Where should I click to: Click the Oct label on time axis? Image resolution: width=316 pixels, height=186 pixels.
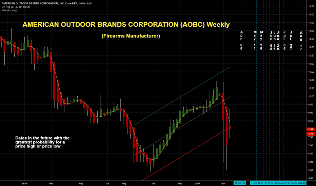(x=154, y=184)
